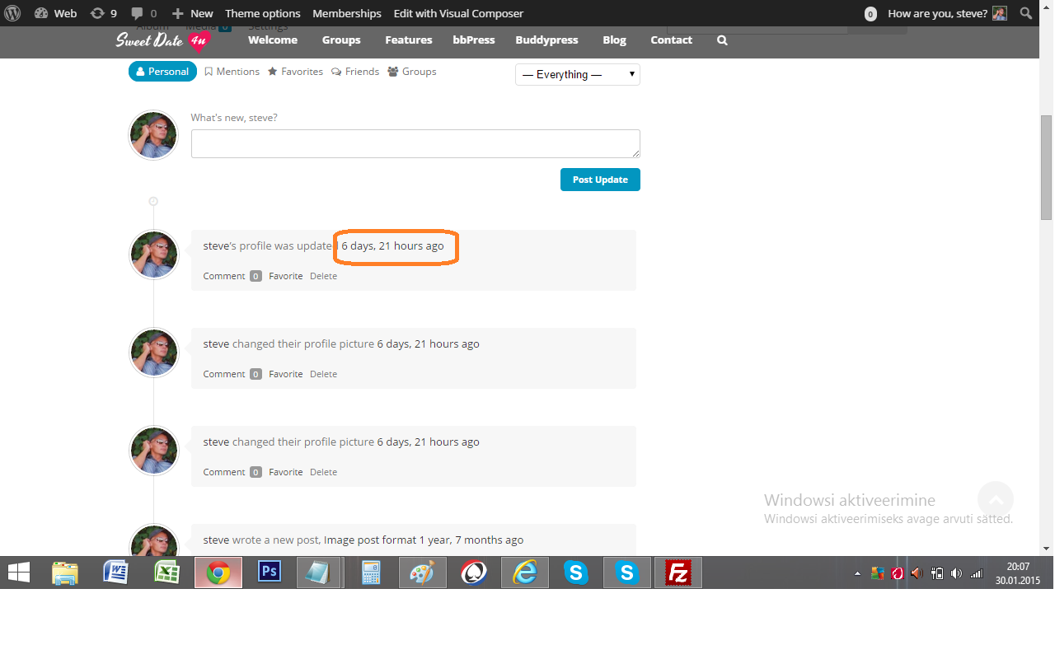The height and width of the screenshot is (659, 1055).
Task: Click the What's new text box
Action: 415,143
